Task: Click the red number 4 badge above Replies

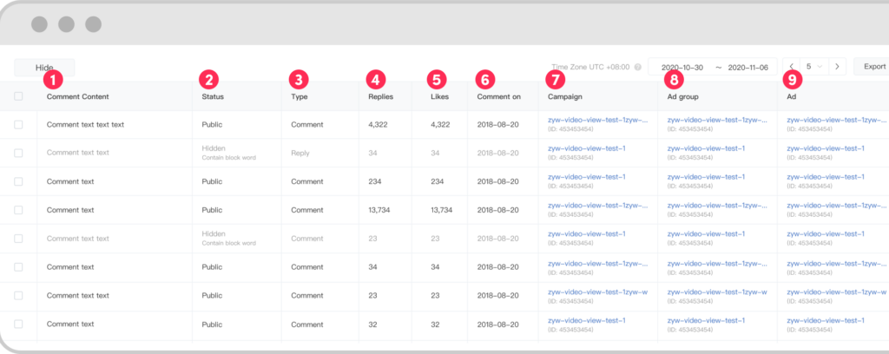Action: coord(375,79)
